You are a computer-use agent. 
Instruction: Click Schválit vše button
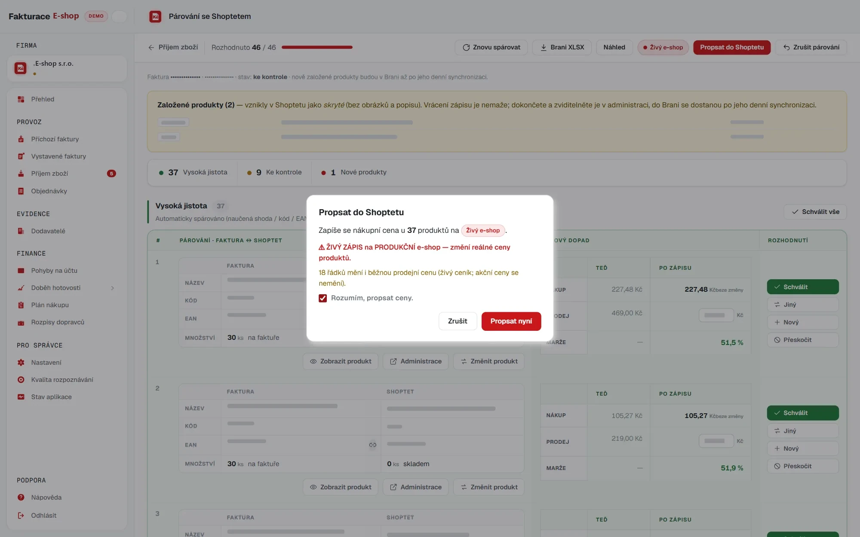click(x=815, y=212)
